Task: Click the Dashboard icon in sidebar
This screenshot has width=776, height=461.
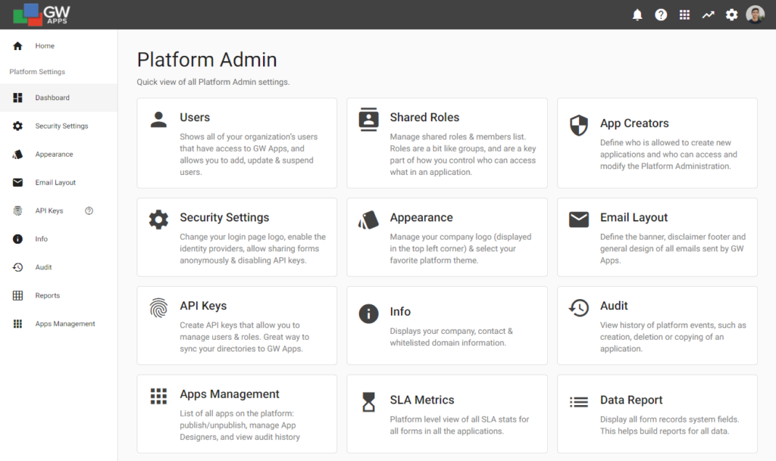Action: tap(18, 98)
